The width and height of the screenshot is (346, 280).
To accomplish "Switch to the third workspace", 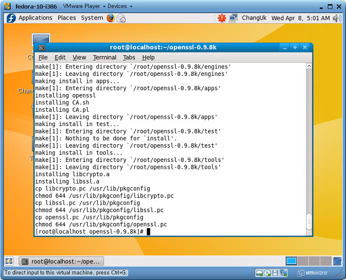I will click(x=314, y=261).
